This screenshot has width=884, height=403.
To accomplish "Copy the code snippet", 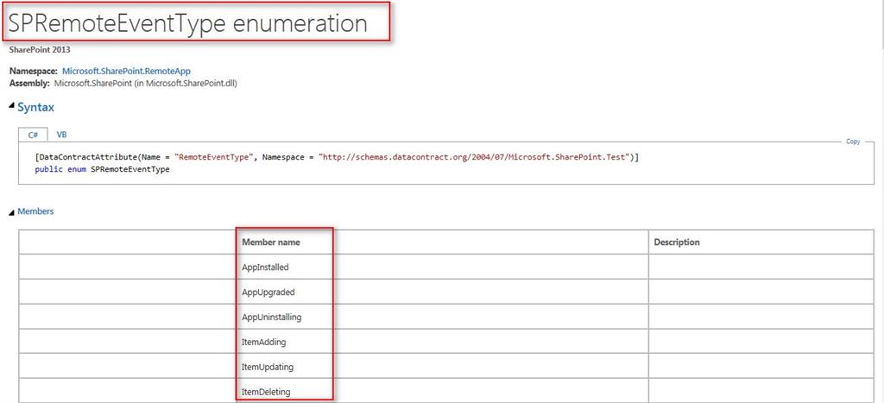I will [x=853, y=142].
